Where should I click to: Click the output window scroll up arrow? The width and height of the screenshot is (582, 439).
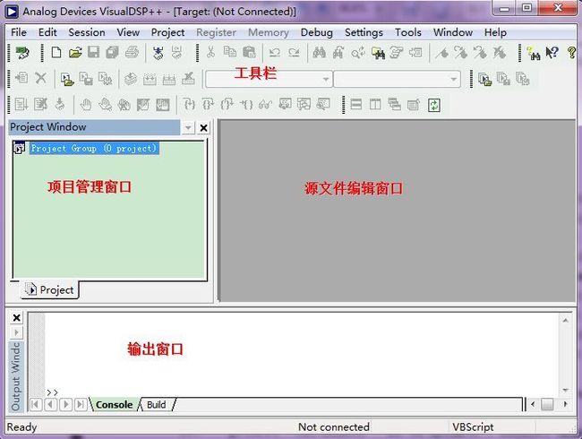tap(565, 320)
